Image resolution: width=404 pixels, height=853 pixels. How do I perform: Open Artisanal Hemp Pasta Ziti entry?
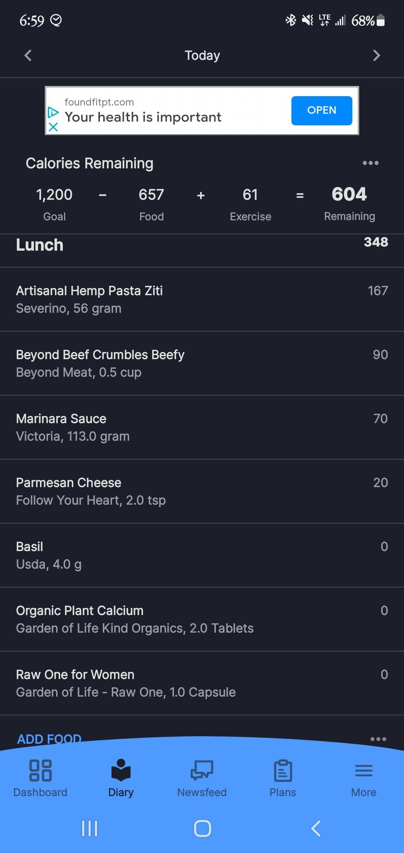202,299
